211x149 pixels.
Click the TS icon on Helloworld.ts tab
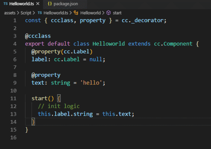coord(5,4)
